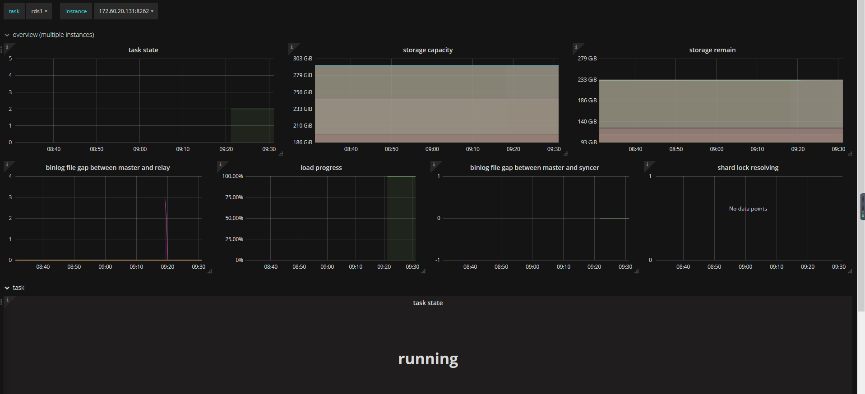Screen dimensions: 865x394
Task: Click the binlog file gap between master and syncer title
Action: (x=534, y=168)
